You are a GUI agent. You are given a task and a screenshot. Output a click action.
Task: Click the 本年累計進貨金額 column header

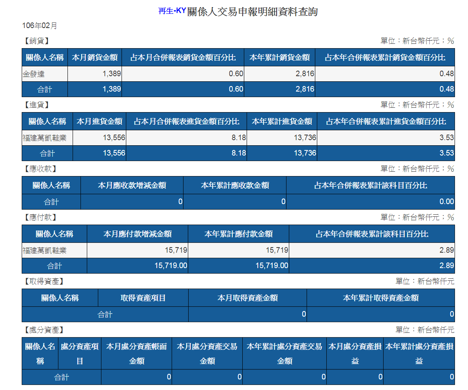point(282,121)
